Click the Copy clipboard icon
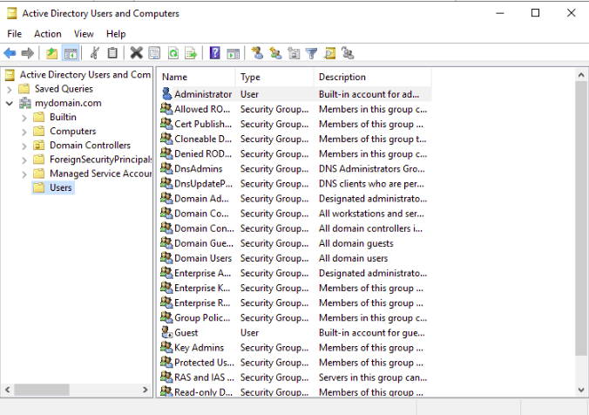Screen dimensions: 589x415 112,53
